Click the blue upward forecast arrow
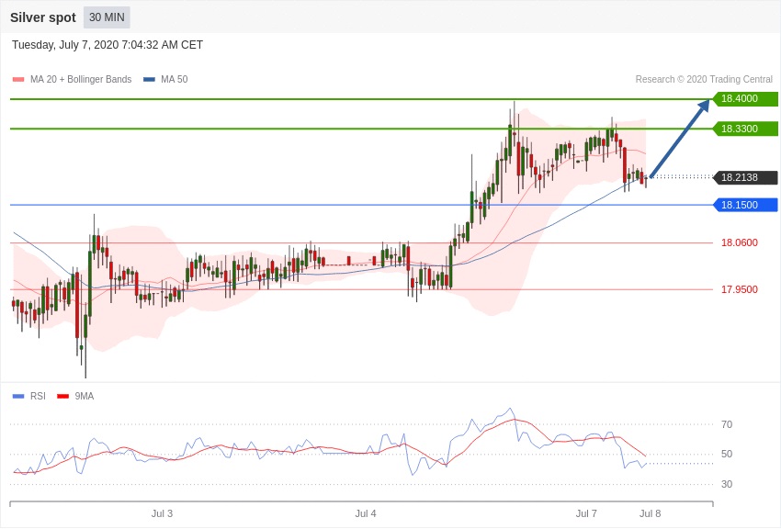 [680, 138]
